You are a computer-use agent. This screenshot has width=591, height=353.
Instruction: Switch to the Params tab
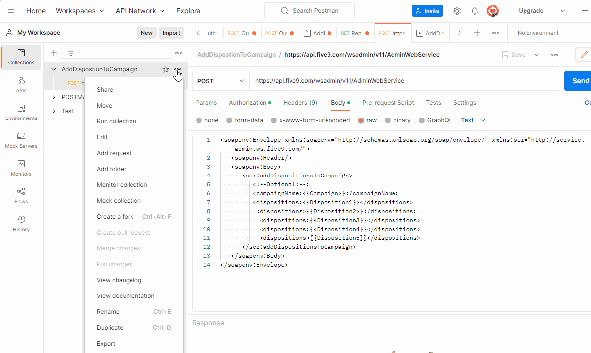206,103
